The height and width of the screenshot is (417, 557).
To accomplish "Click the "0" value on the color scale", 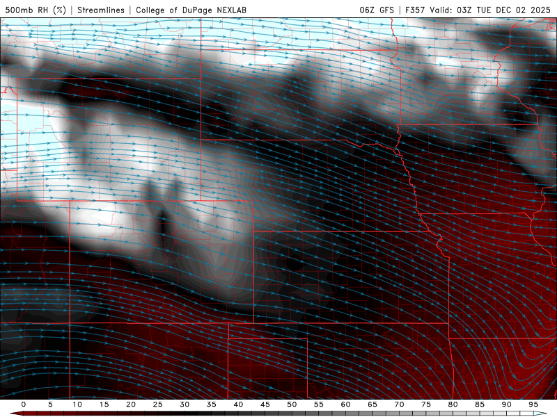I will [24, 404].
